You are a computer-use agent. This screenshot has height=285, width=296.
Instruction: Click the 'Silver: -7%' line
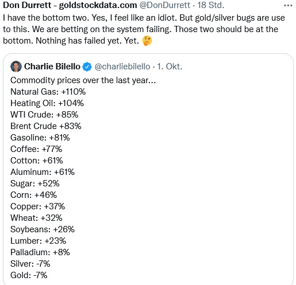(30, 264)
